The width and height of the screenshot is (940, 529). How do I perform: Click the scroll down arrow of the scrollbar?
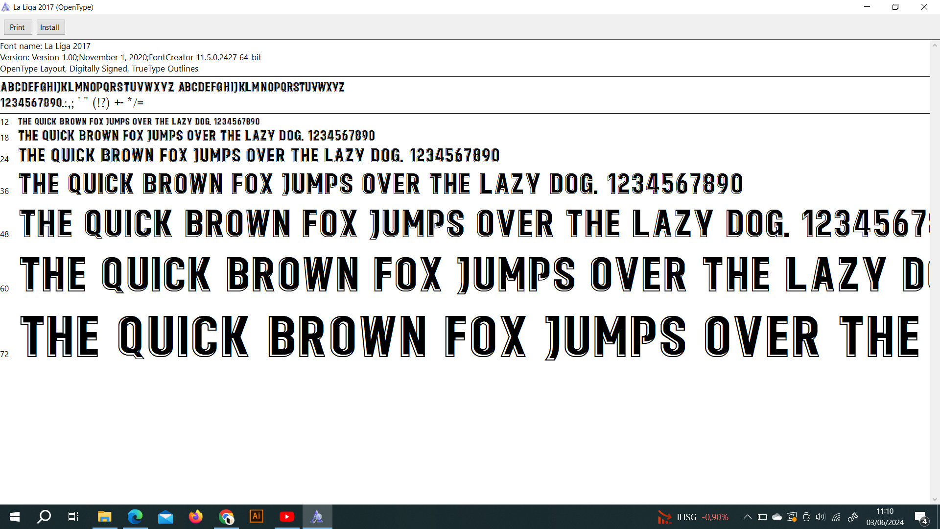(935, 499)
